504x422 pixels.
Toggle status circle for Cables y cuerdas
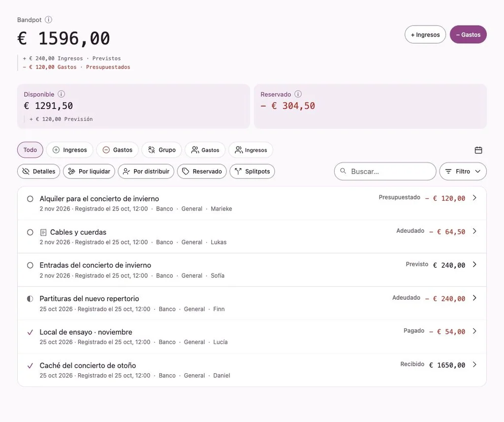point(30,232)
